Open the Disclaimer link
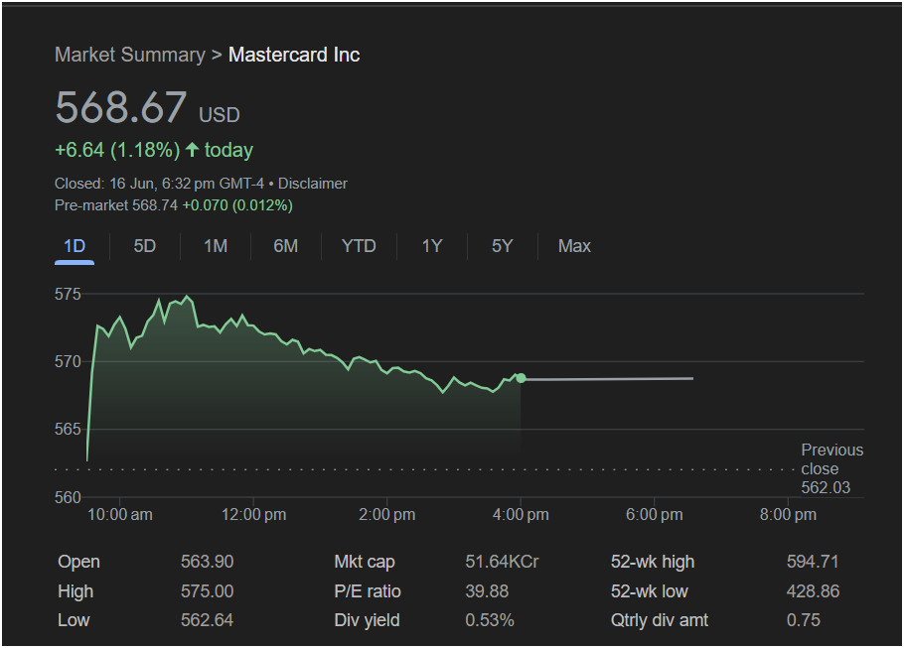This screenshot has width=904, height=648. [x=313, y=184]
